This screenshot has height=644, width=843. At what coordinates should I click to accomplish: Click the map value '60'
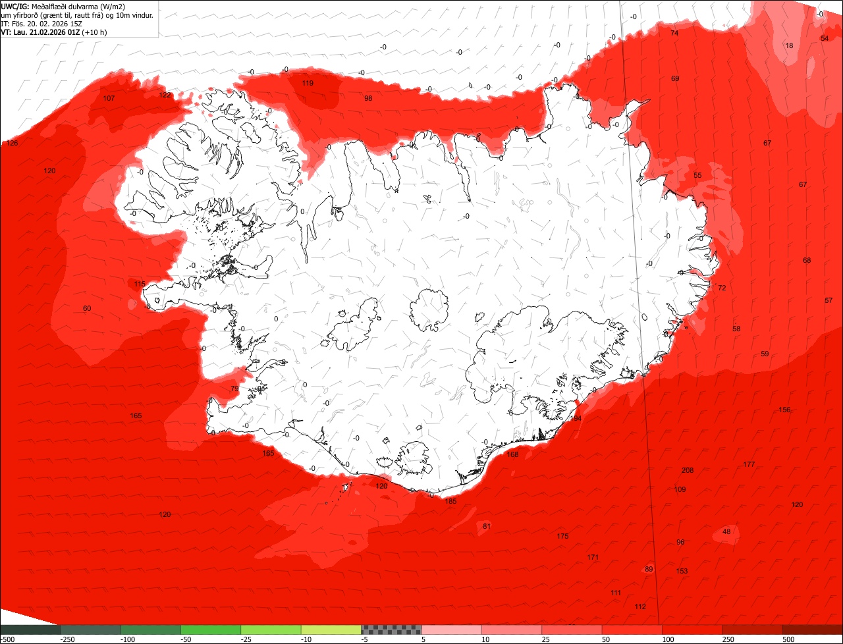(87, 308)
